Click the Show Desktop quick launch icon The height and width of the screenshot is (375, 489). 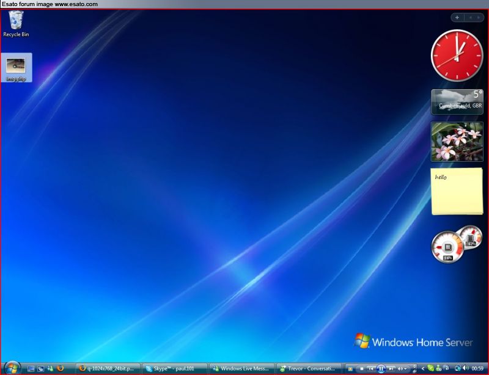pyautogui.click(x=31, y=368)
